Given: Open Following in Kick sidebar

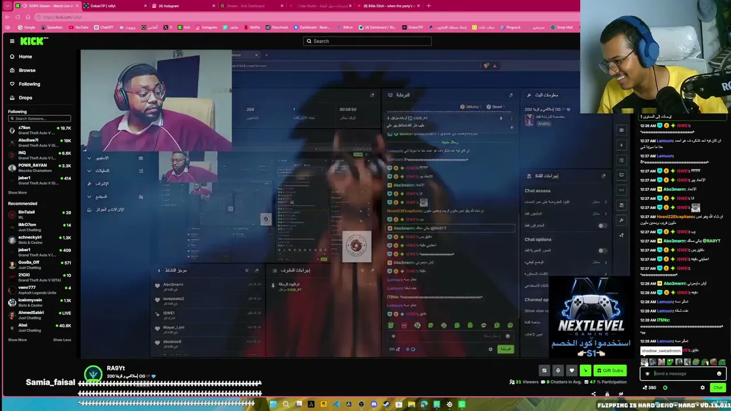Looking at the screenshot, I should coord(29,84).
